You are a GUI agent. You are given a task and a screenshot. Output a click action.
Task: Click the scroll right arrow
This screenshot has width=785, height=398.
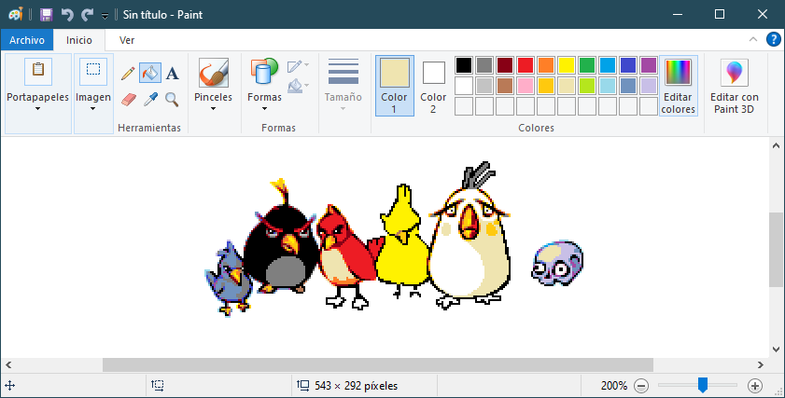click(761, 365)
